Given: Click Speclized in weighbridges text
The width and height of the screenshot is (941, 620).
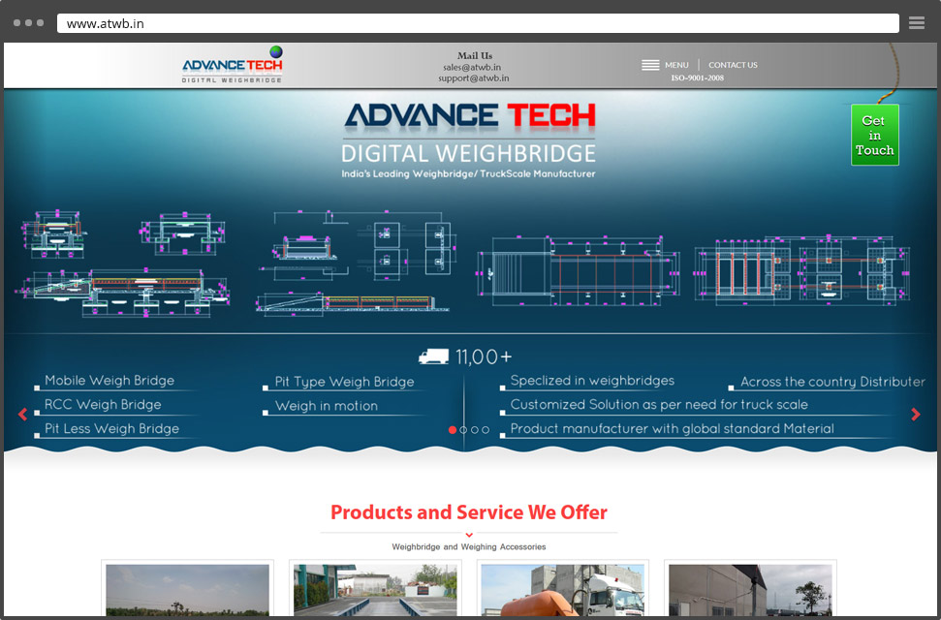Looking at the screenshot, I should click(x=592, y=381).
